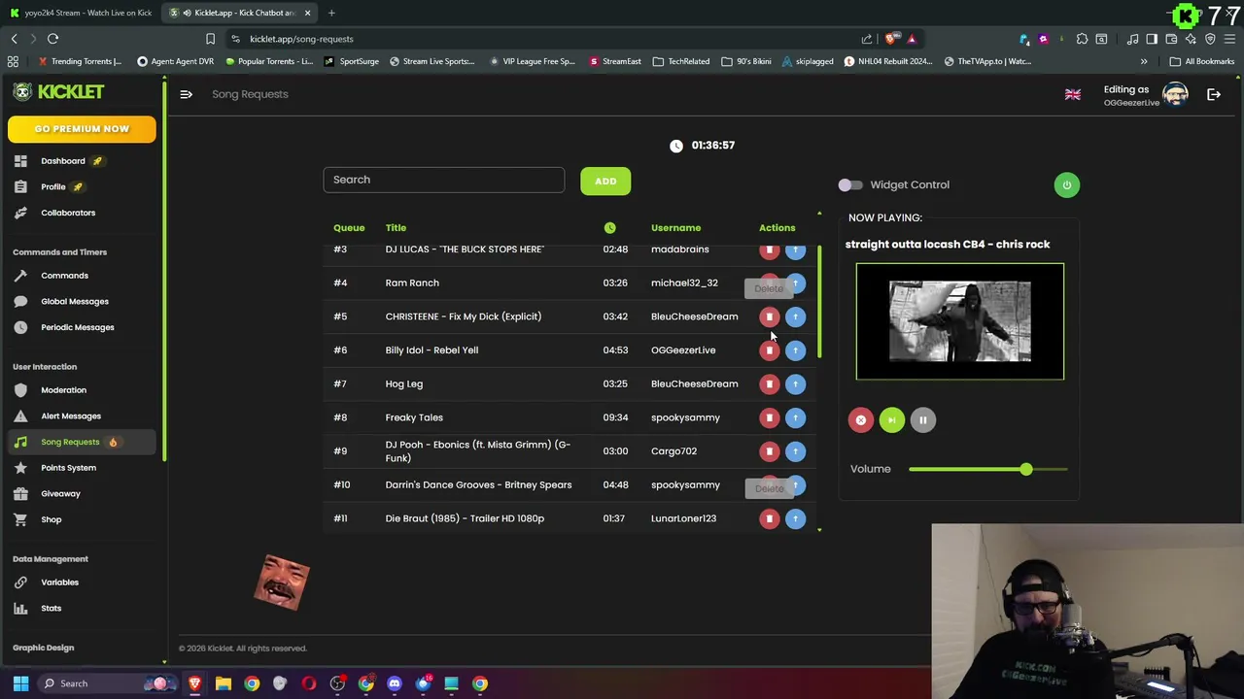Open Variables under Data Management
Image resolution: width=1244 pixels, height=699 pixels.
59,582
